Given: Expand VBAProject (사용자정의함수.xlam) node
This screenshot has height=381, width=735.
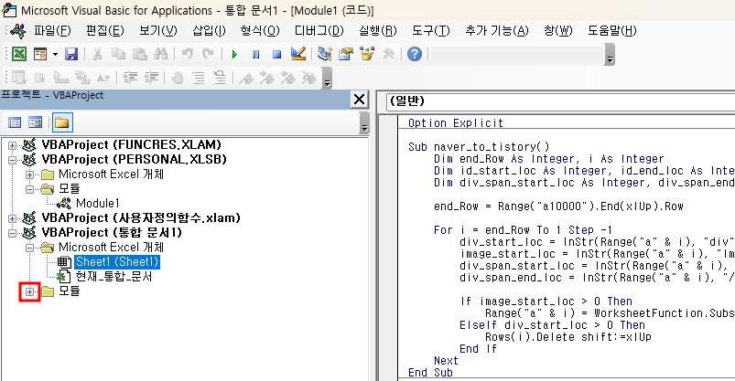Looking at the screenshot, I should pyautogui.click(x=12, y=218).
